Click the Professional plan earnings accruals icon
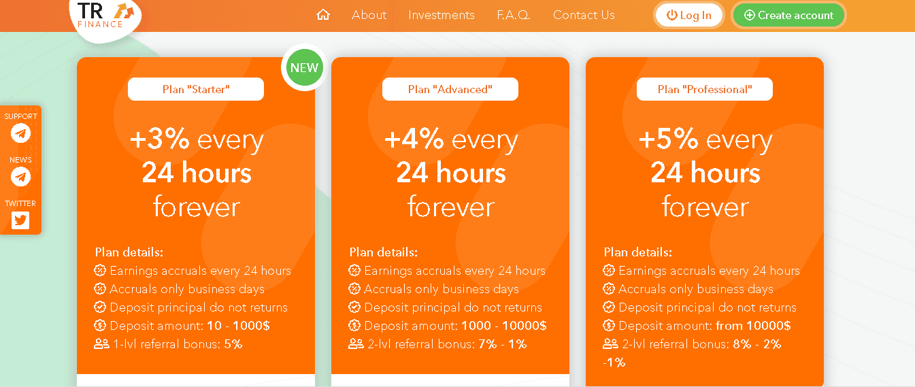Viewport: 915px width, 387px height. point(609,271)
